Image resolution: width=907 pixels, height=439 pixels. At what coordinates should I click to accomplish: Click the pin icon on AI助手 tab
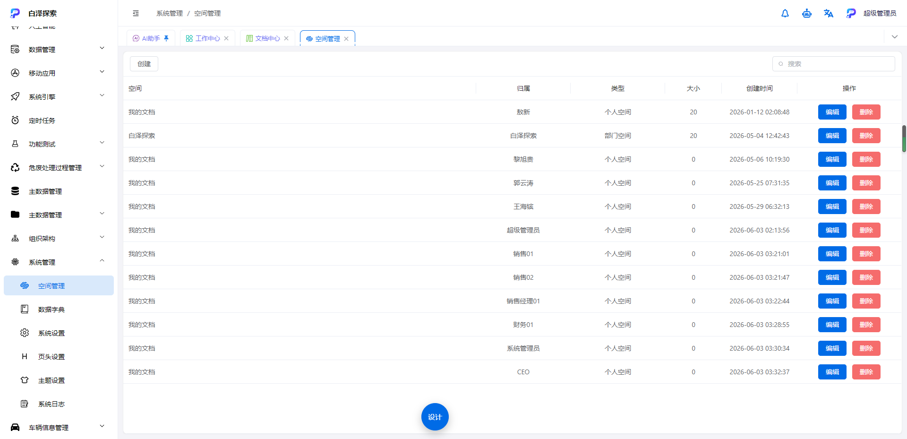point(166,38)
